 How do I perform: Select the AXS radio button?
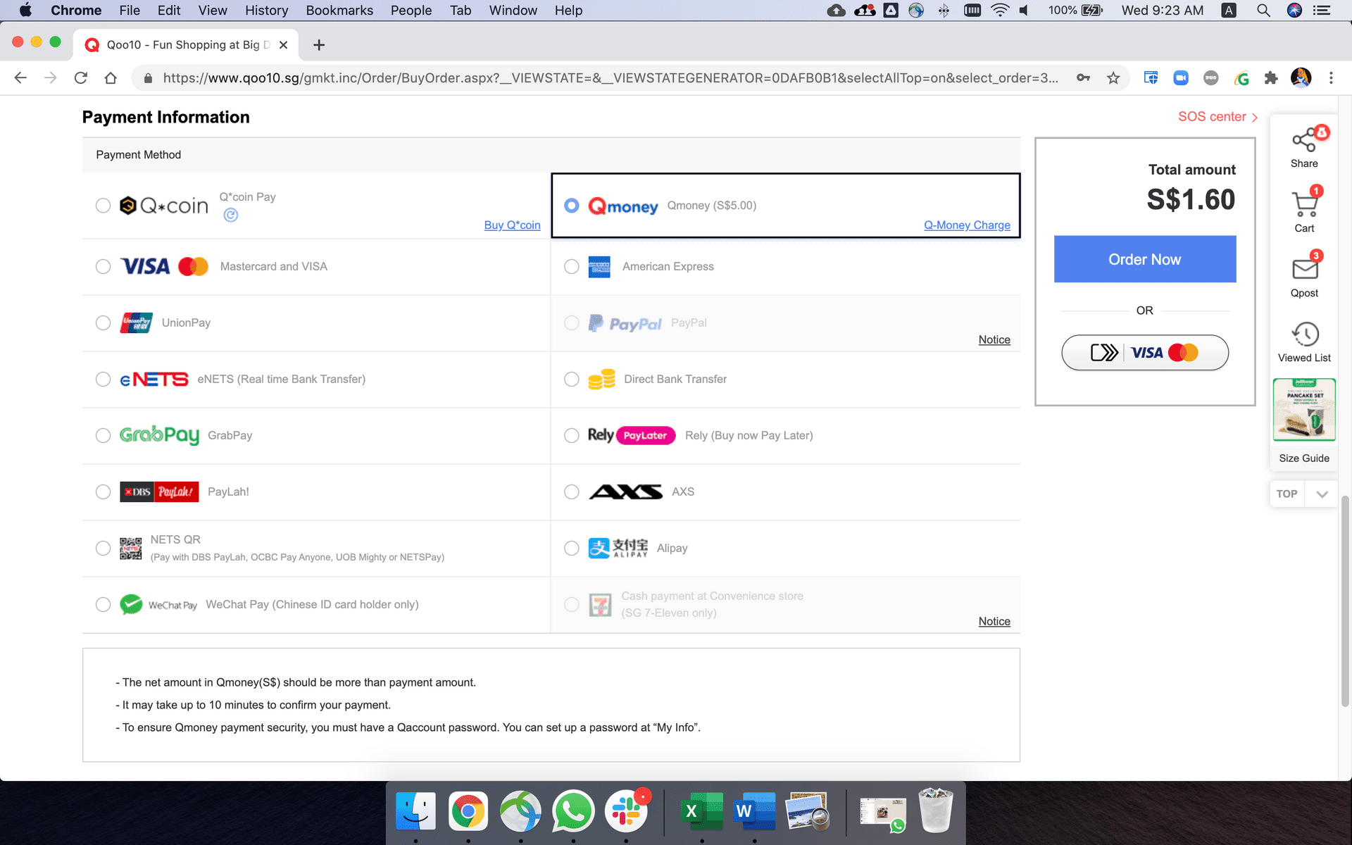572,492
